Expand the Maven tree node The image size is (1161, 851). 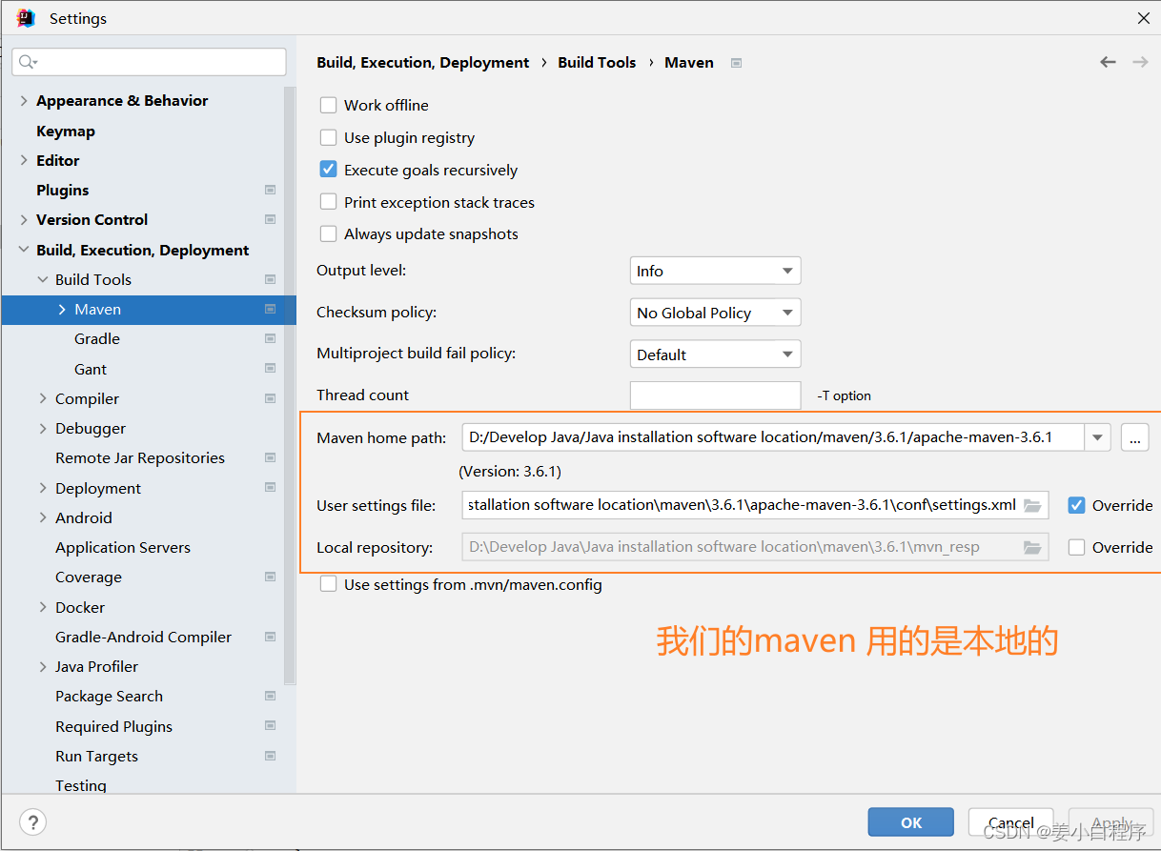click(62, 309)
